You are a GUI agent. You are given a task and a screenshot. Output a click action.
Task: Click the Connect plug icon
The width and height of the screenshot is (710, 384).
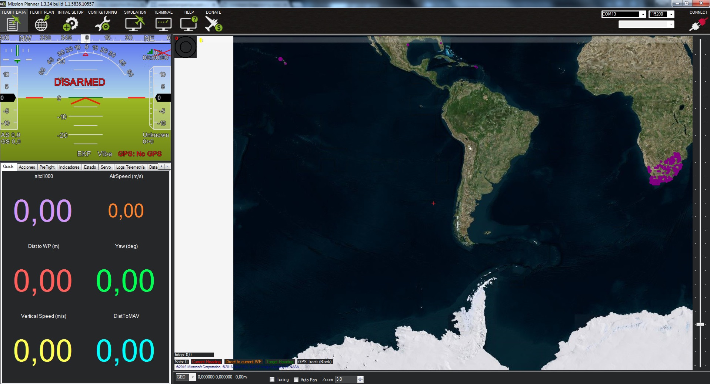698,24
